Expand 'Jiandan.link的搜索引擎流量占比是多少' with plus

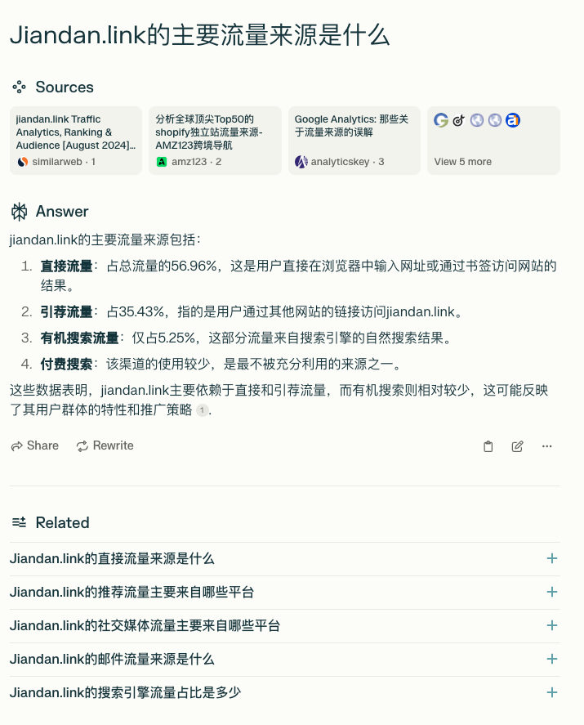click(x=551, y=692)
